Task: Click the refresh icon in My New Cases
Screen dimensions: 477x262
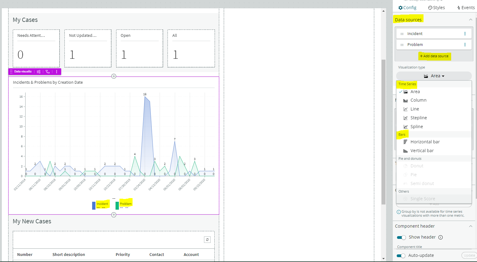Action: pos(207,240)
